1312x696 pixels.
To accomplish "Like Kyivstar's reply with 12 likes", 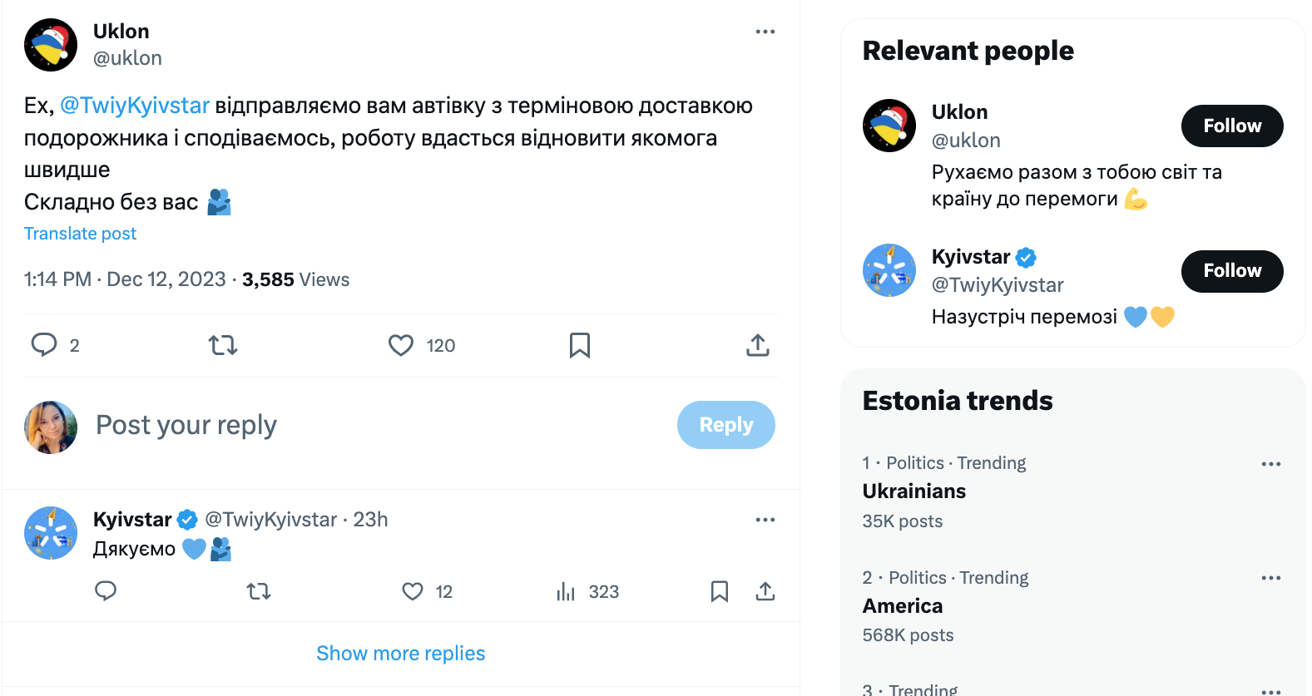I will pyautogui.click(x=413, y=591).
